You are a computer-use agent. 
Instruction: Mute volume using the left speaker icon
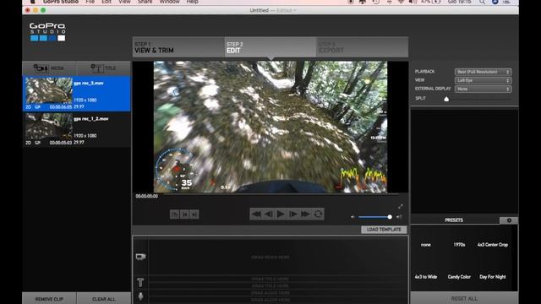(x=352, y=217)
